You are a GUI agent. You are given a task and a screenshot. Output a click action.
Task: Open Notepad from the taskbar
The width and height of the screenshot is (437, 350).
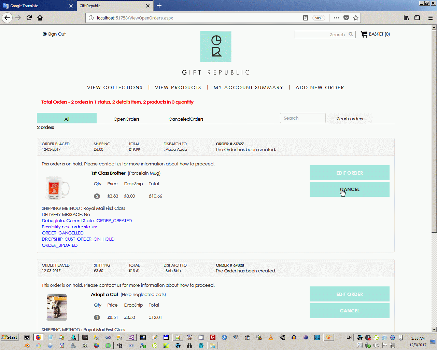point(50,337)
